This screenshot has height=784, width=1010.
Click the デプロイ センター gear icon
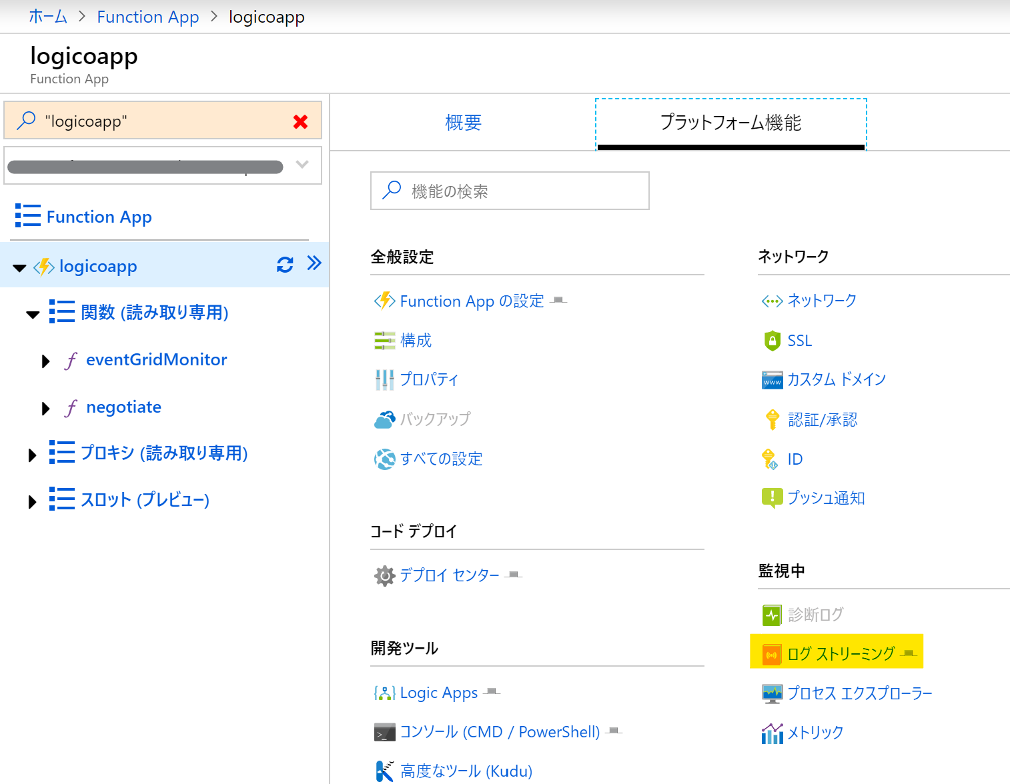(x=384, y=575)
